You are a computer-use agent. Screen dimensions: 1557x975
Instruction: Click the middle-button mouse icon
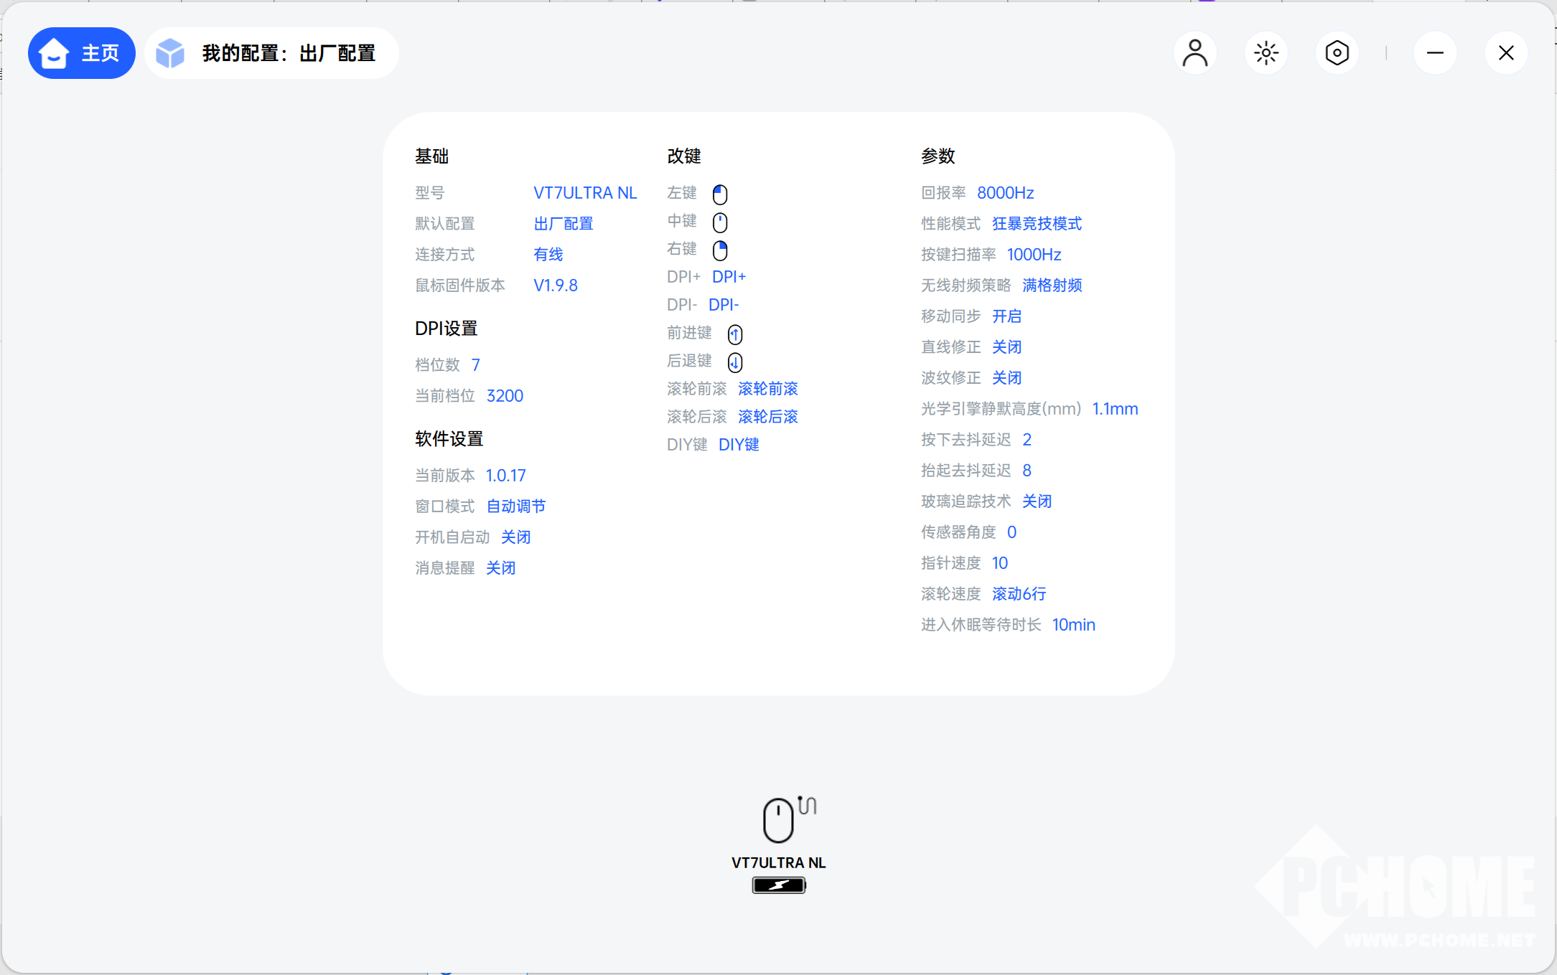pyautogui.click(x=720, y=222)
